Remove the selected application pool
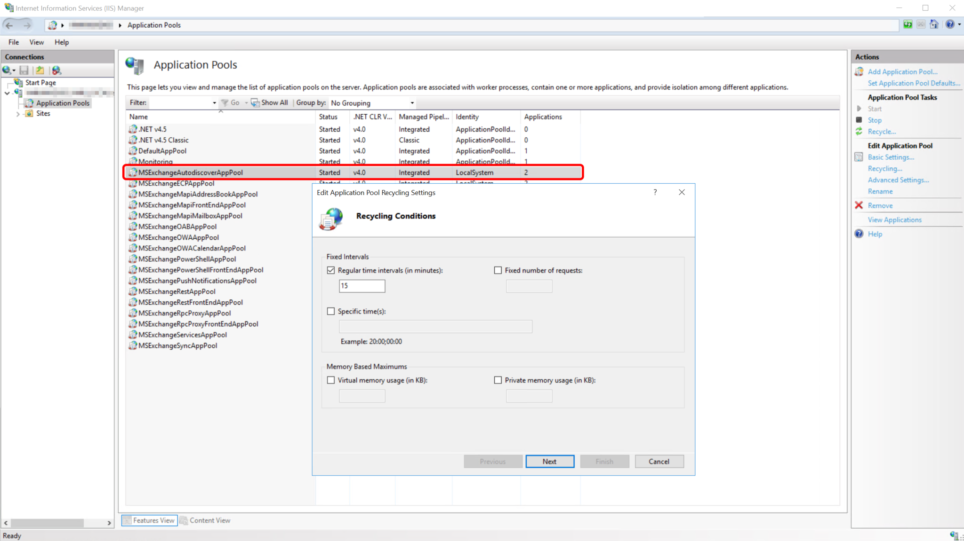The height and width of the screenshot is (541, 964). click(879, 205)
